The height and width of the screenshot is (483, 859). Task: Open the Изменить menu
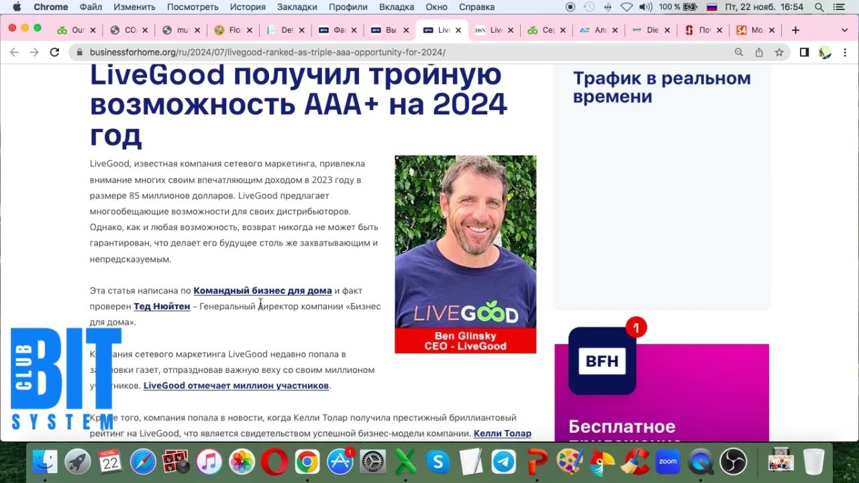[134, 7]
